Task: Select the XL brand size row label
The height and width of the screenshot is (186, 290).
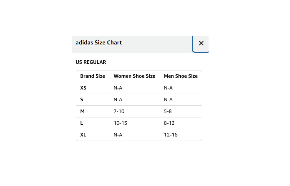Action: click(x=83, y=135)
